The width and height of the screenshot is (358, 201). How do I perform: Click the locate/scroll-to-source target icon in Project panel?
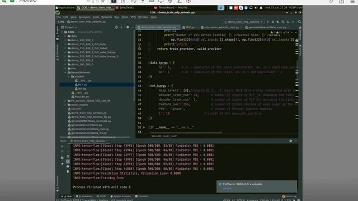[x=116, y=27]
